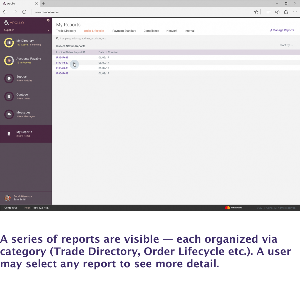The width and height of the screenshot is (300, 292).
Task: Open the first IR#347689 report
Action: click(62, 57)
